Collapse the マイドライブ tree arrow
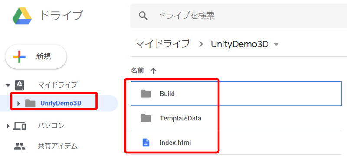Viewport: 347px width, 156px height. (8, 85)
